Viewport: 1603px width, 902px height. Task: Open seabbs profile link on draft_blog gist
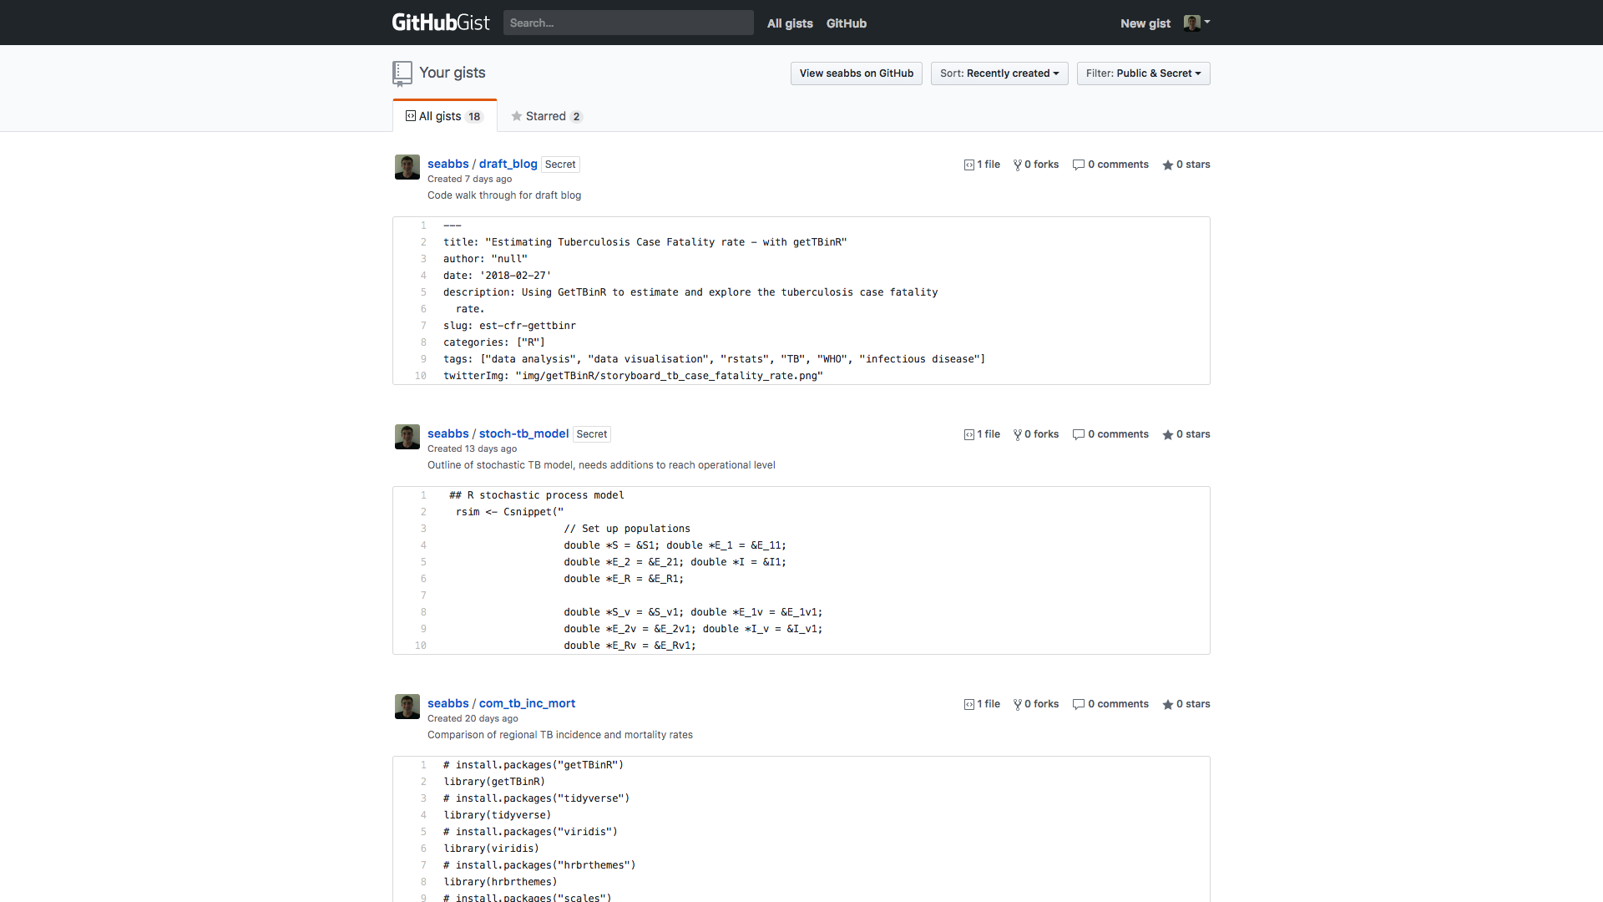click(x=448, y=164)
